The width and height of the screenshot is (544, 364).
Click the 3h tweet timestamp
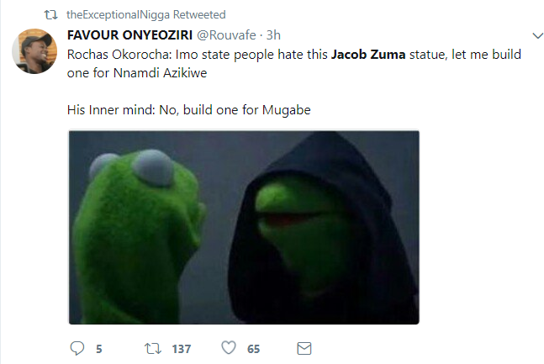(x=273, y=35)
